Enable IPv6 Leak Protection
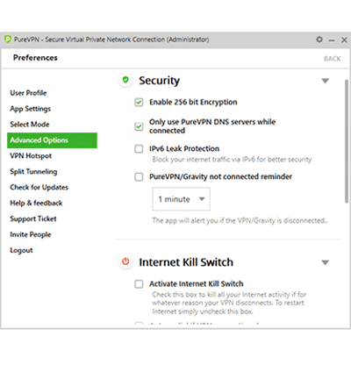 139,149
